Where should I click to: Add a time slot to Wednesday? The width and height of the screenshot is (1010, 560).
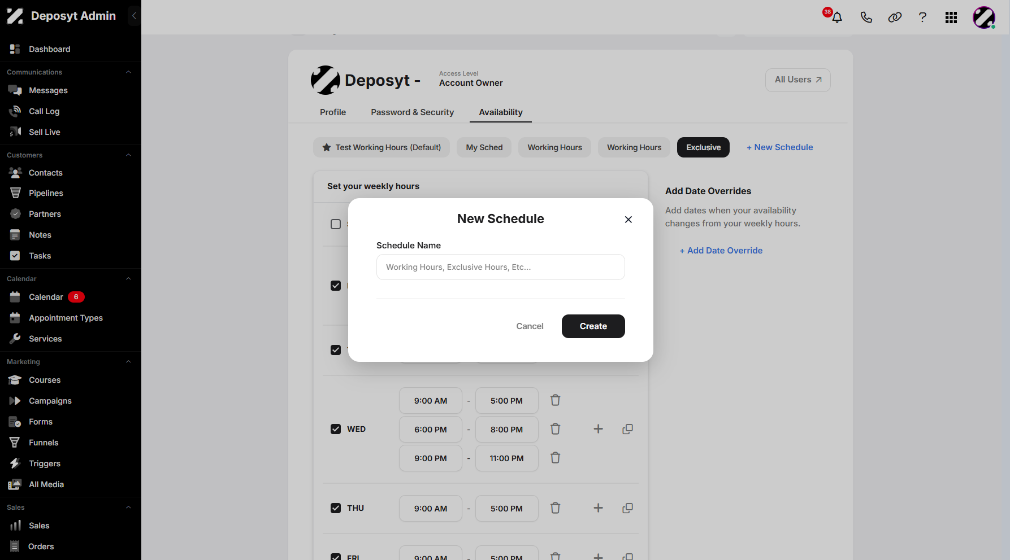point(598,429)
